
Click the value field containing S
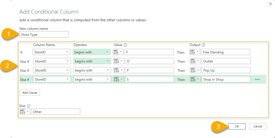(149, 79)
